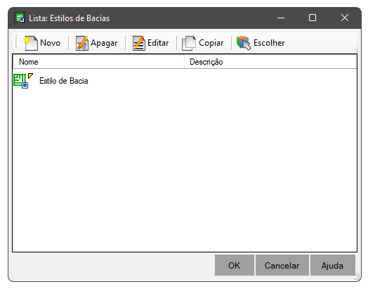Open help via the Ajuda button
Screen dimensions: 368x289
(x=333, y=265)
